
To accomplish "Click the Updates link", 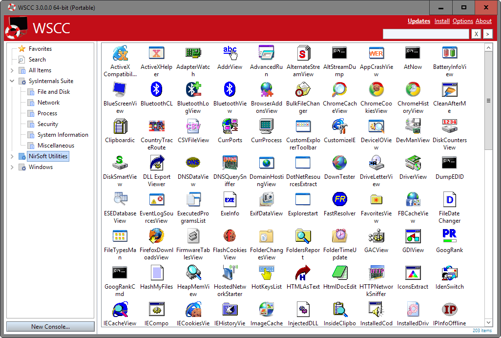I will [419, 21].
